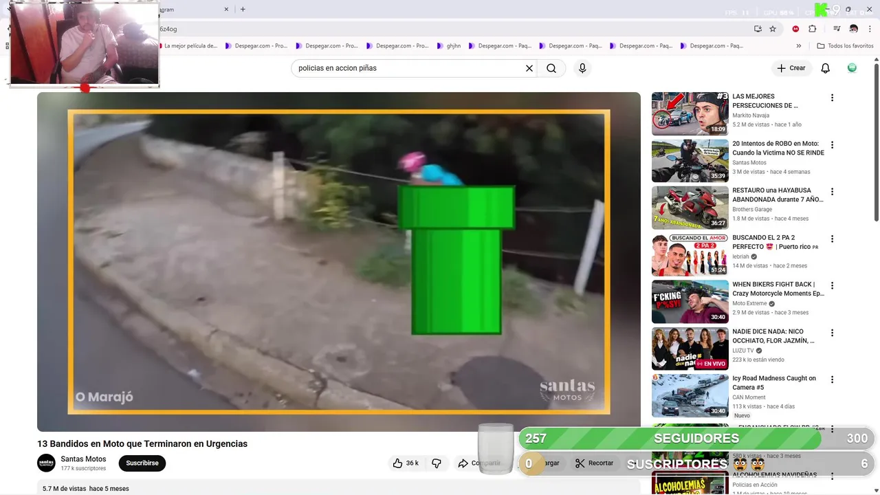The height and width of the screenshot is (495, 880).
Task: Dislike the video with thumbs down
Action: click(x=437, y=463)
